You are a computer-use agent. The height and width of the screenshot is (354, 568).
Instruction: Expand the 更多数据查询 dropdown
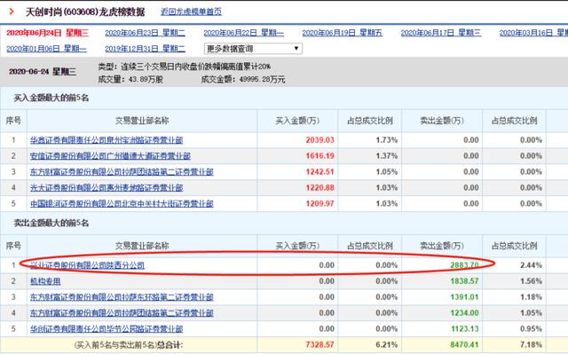click(x=253, y=49)
